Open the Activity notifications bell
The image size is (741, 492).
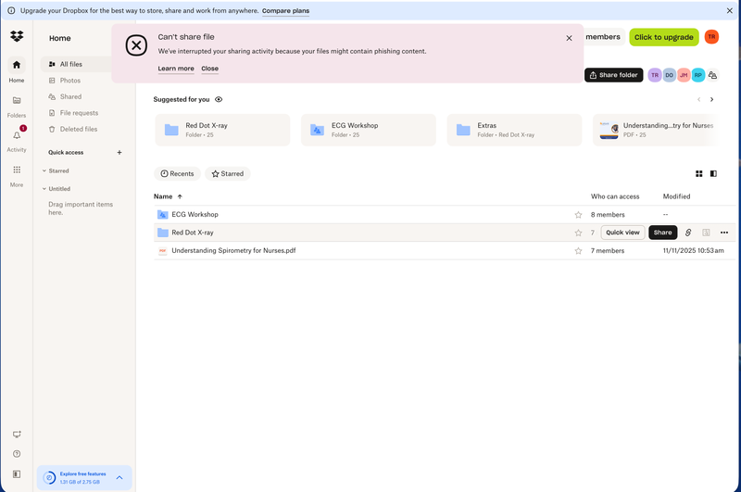tap(17, 136)
